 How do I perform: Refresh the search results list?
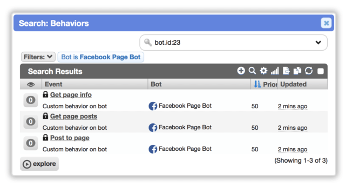309,71
